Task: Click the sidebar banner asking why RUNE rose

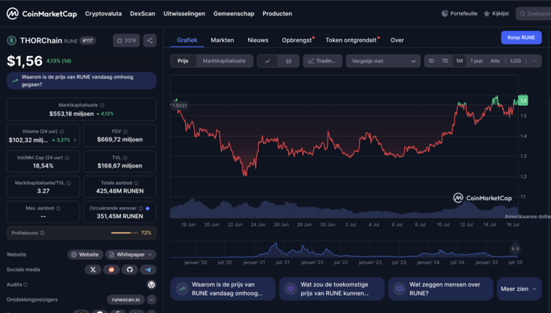Action: coord(82,81)
